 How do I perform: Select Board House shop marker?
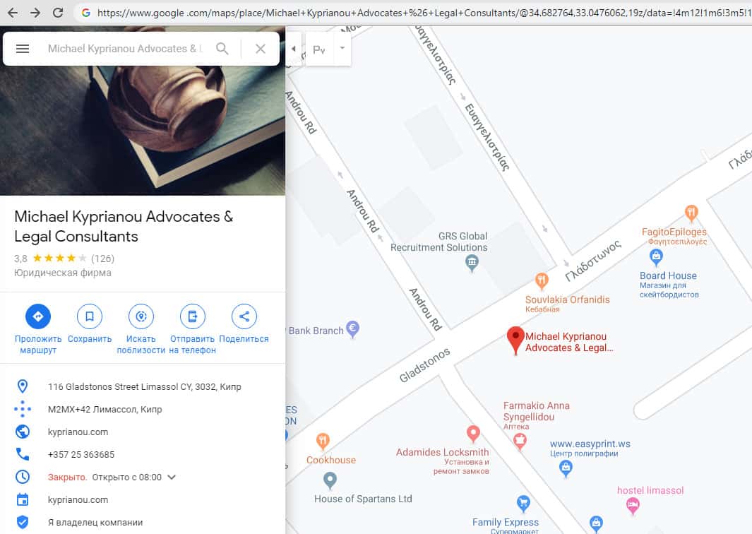coord(656,257)
